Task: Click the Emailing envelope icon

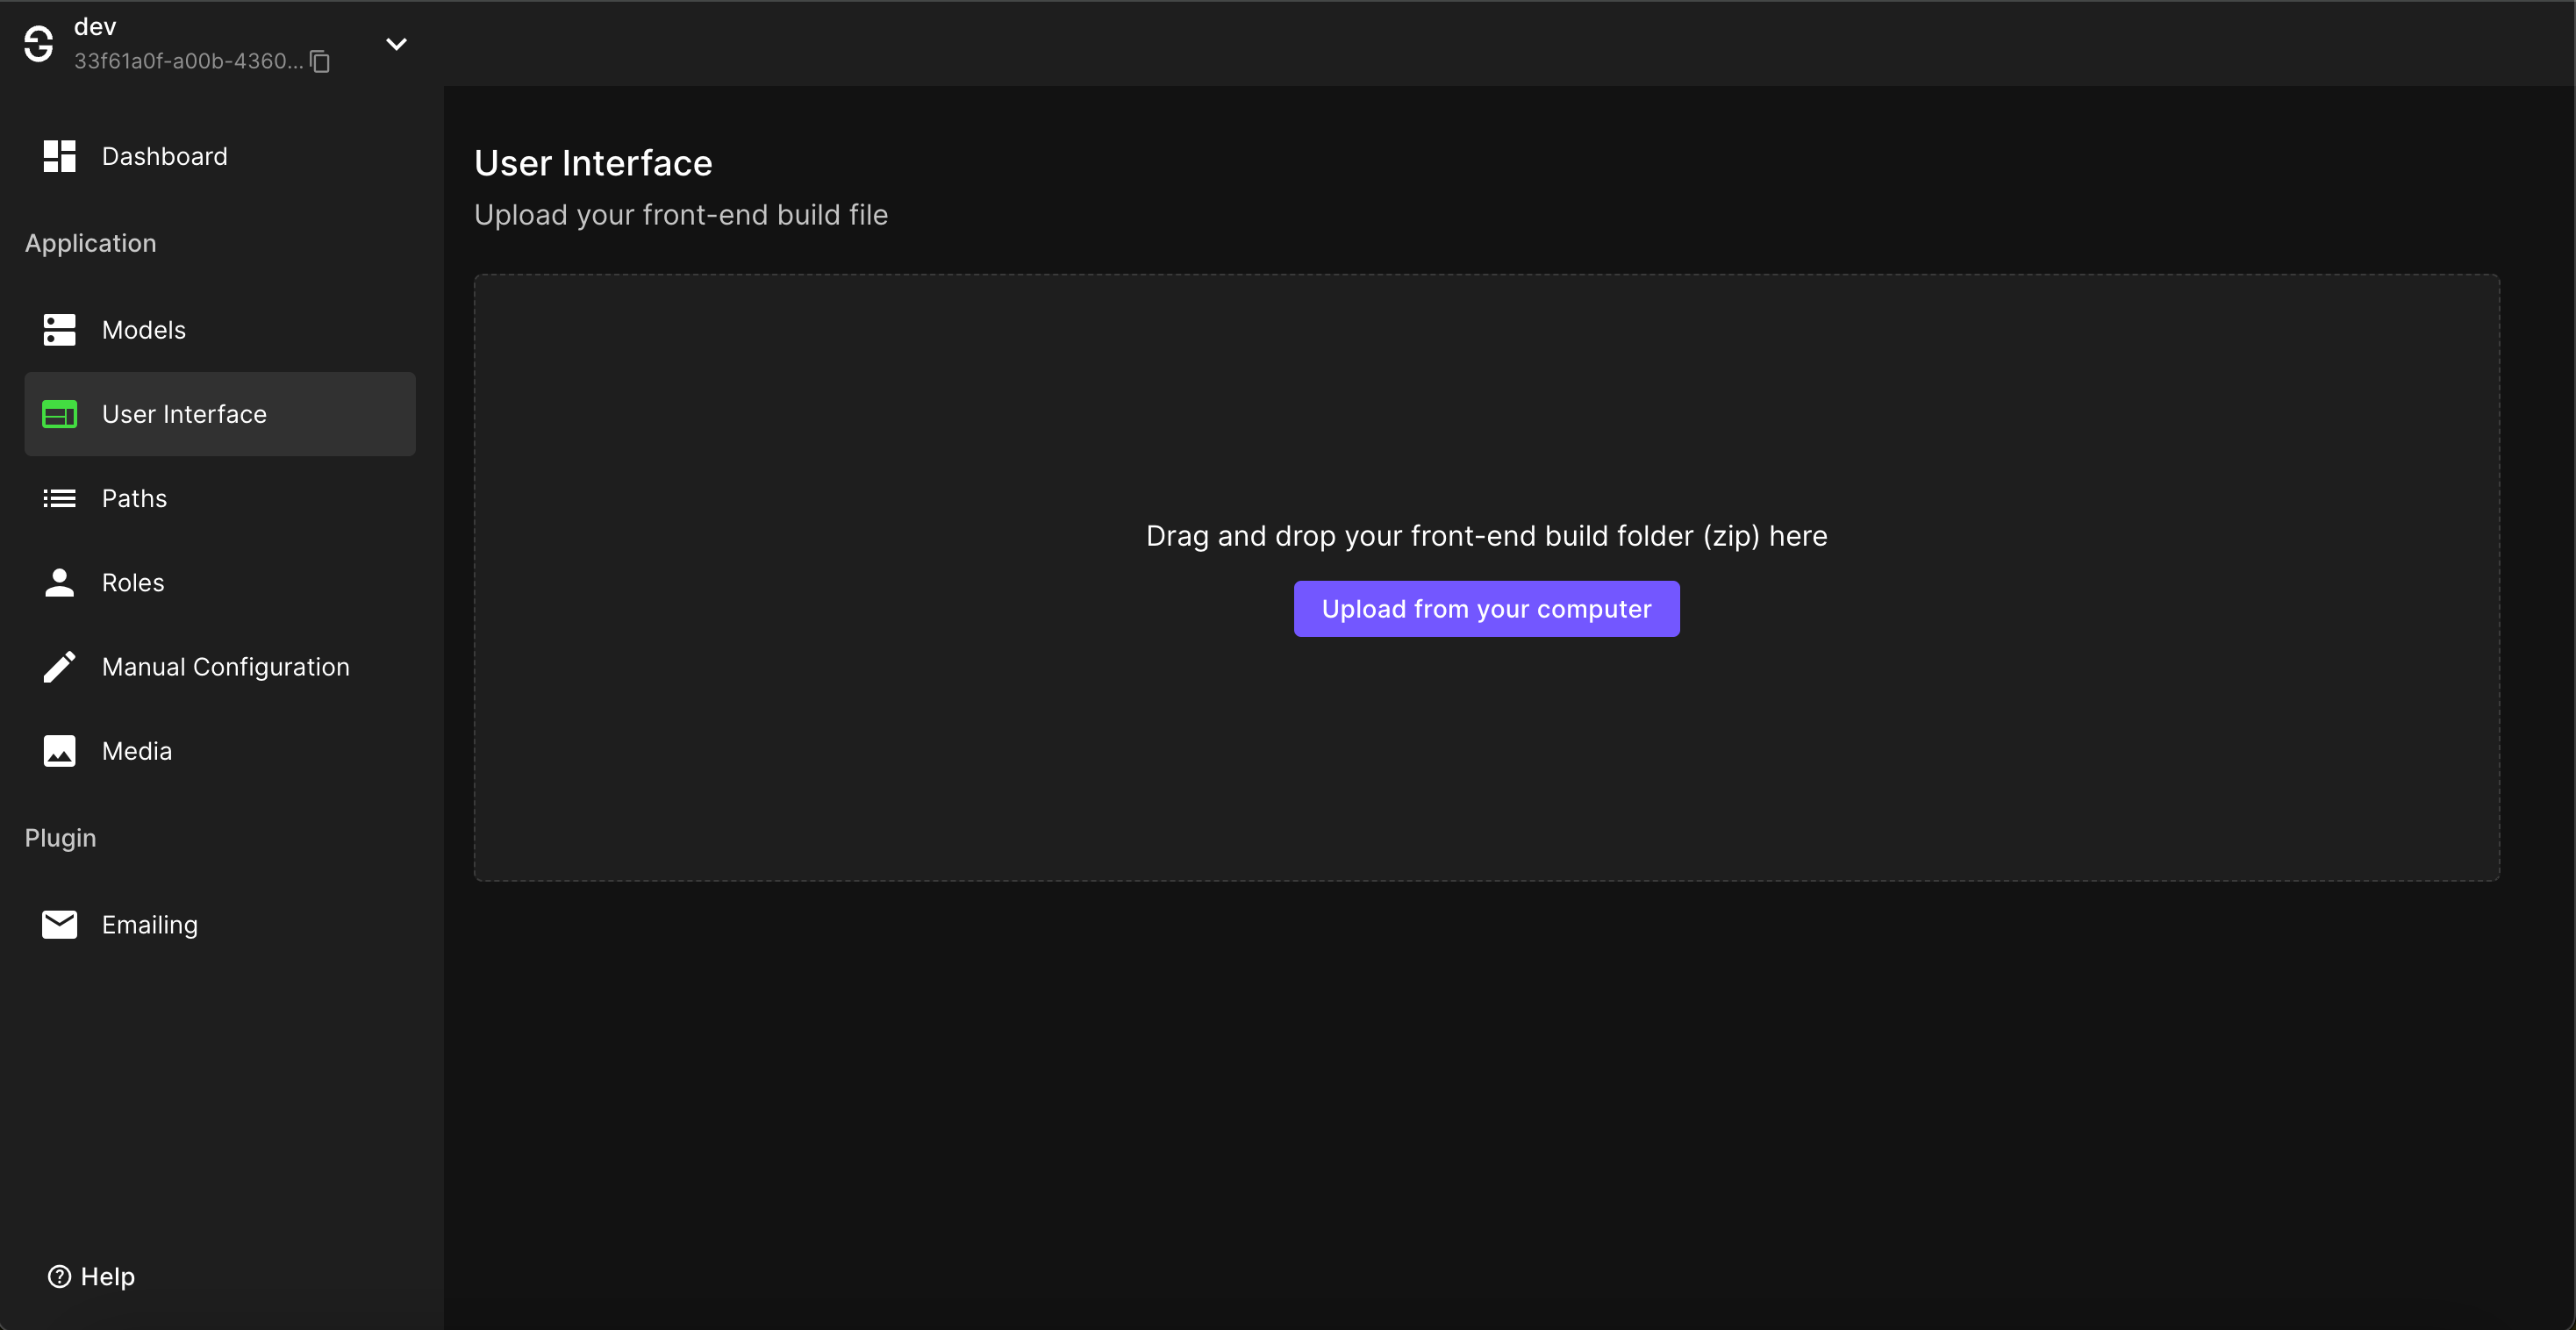Action: [x=59, y=924]
